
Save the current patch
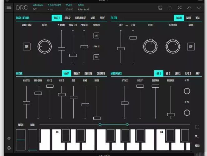[x=160, y=8]
